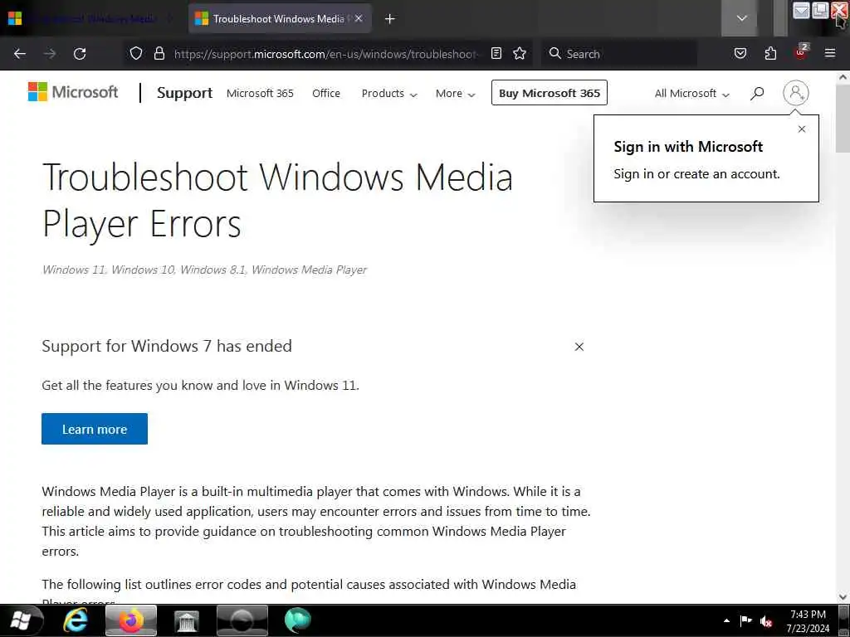Bookmark this page with the star icon
Viewport: 850px width, 637px height.
point(520,54)
